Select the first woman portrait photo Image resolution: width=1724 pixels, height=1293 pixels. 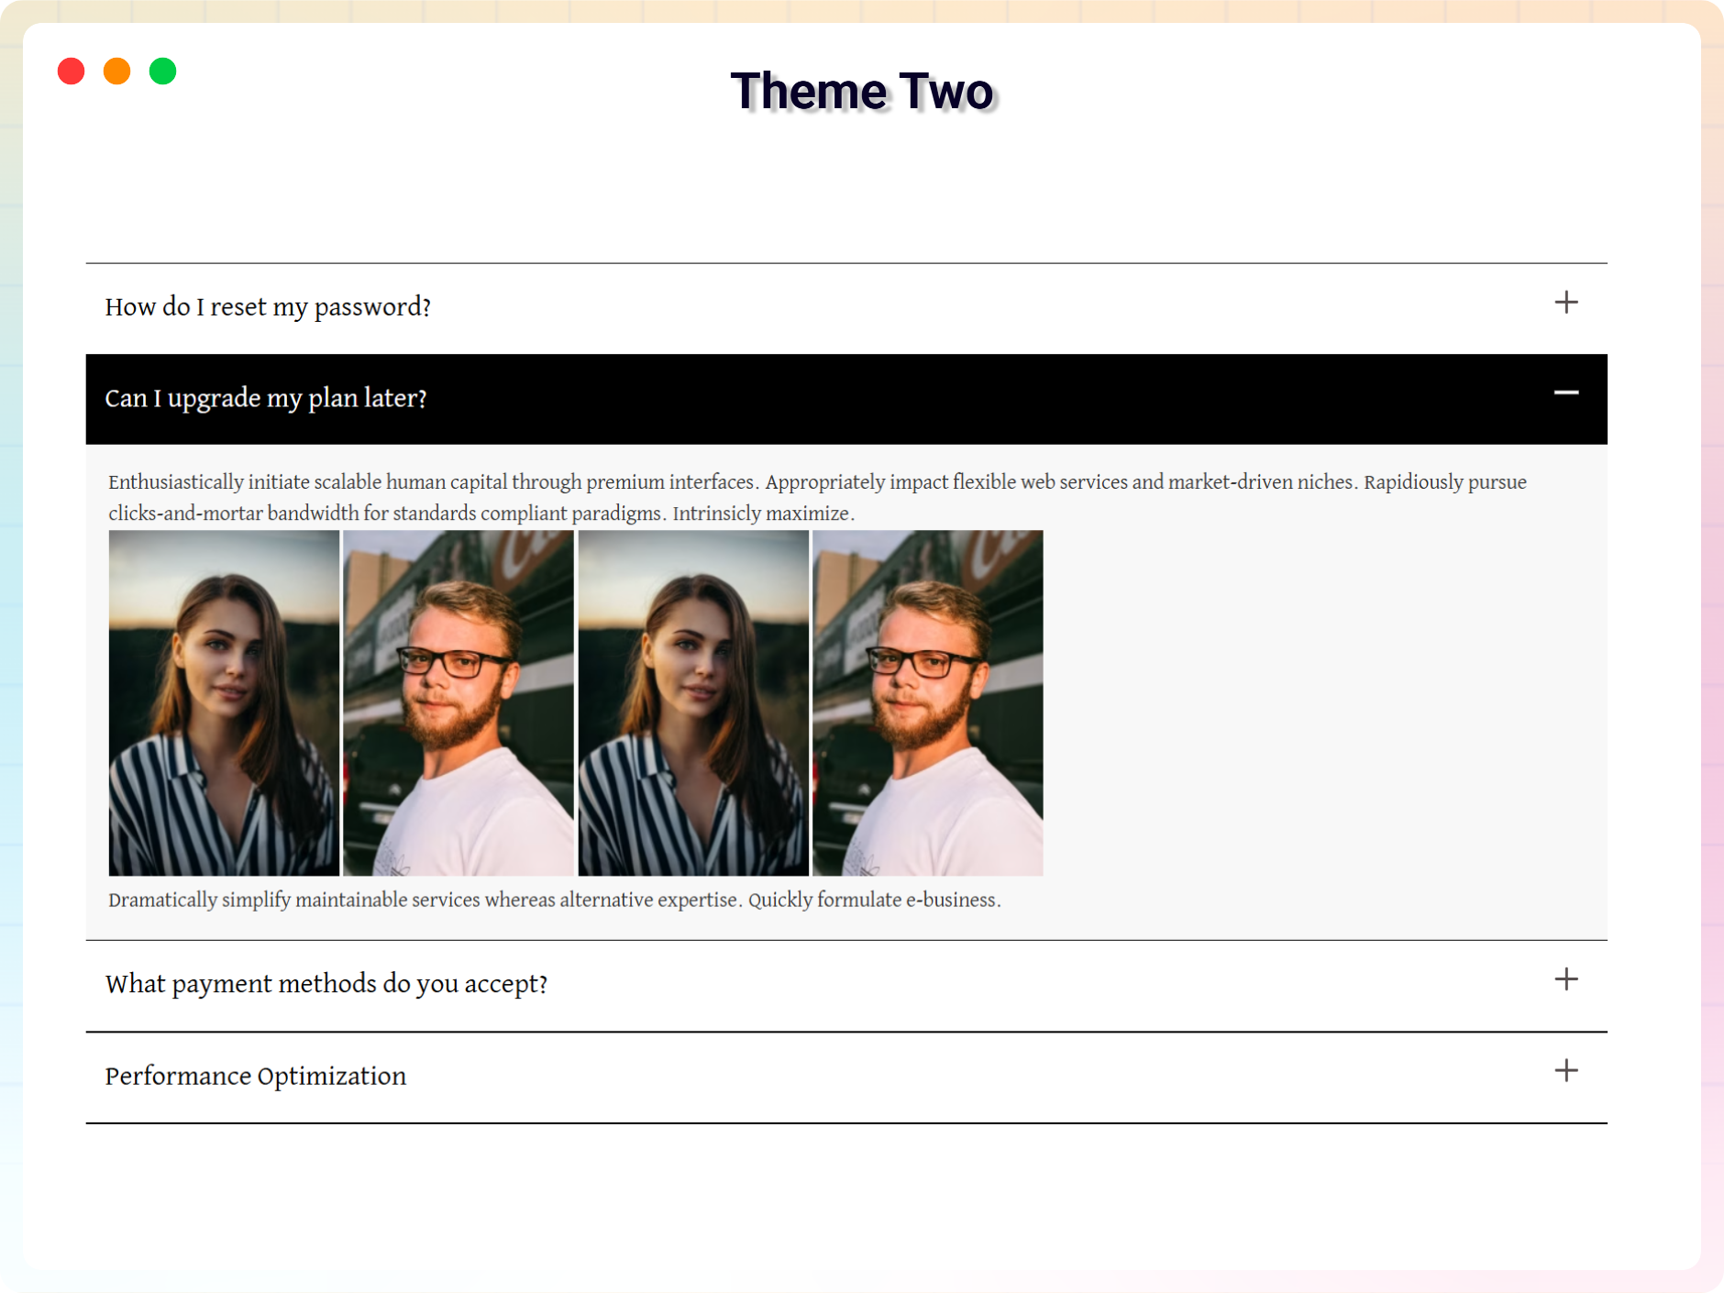[x=224, y=702]
